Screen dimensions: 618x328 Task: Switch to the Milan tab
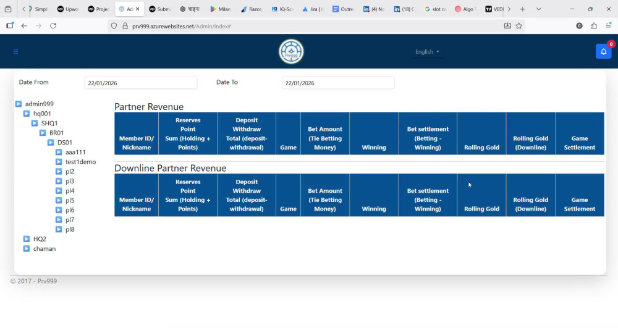pos(221,9)
